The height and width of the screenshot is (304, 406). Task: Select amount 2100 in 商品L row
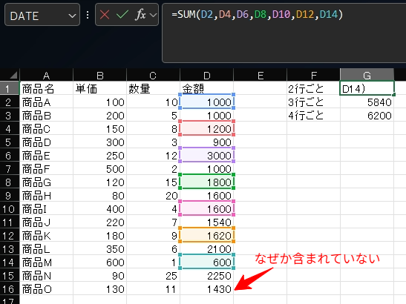tap(206, 249)
